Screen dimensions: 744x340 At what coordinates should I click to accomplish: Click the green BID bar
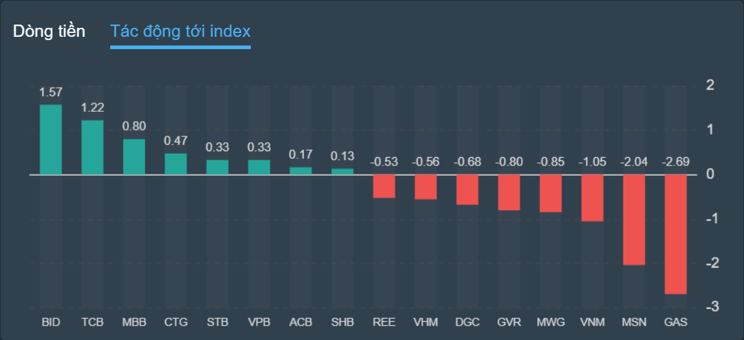pos(51,140)
